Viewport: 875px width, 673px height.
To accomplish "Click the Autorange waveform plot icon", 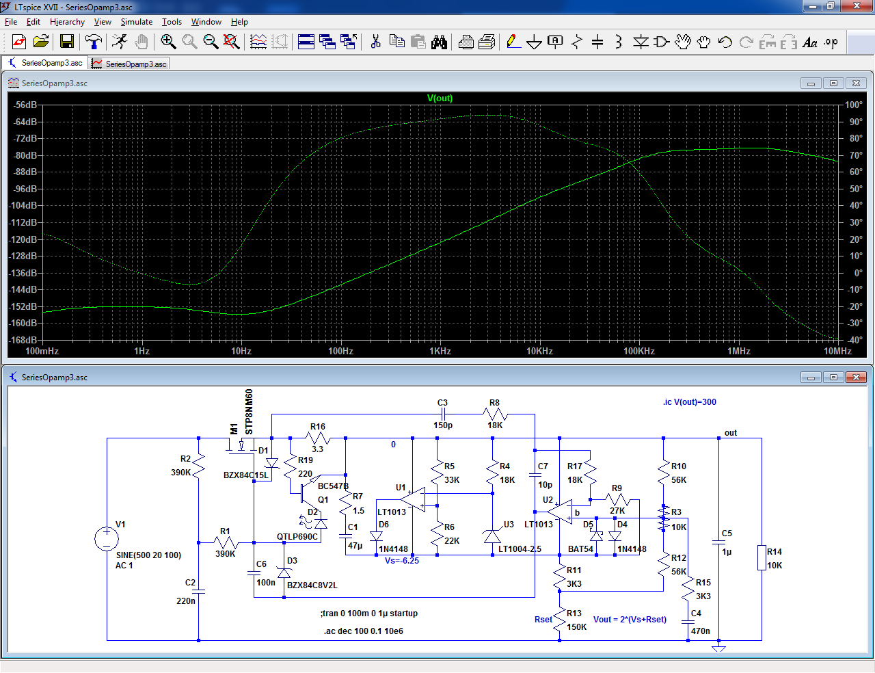I will click(x=258, y=42).
